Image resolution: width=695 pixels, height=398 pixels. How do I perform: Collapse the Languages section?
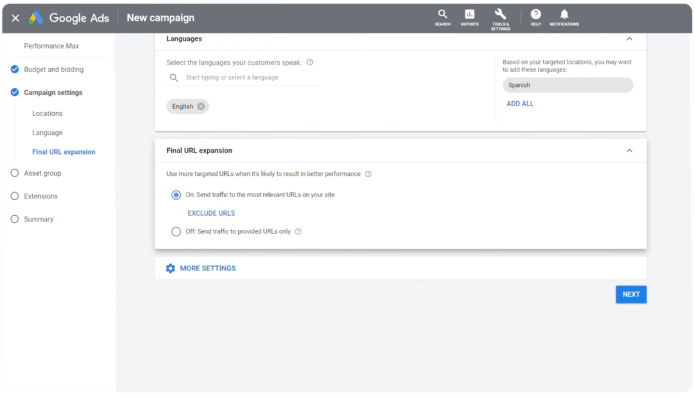coord(629,39)
